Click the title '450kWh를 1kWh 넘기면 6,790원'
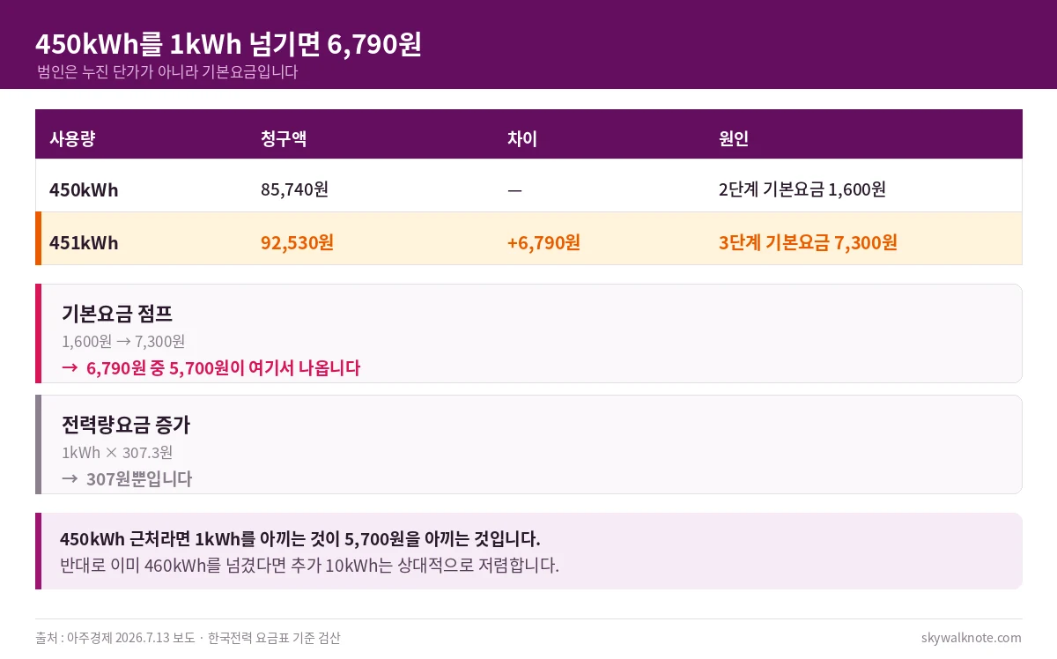The width and height of the screenshot is (1057, 659). 228,44
